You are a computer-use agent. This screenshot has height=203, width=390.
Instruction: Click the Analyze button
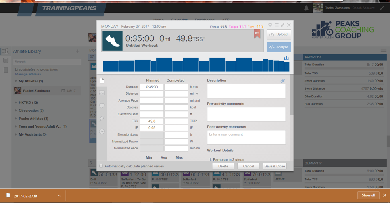tap(279, 47)
